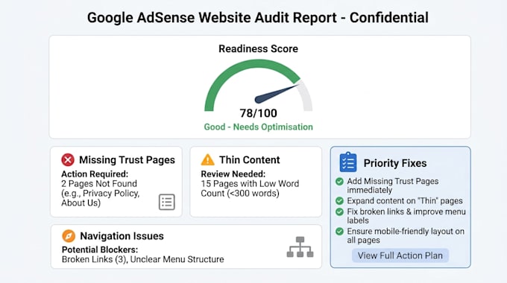Viewport: 507px width, 283px height.
Task: Click the Expand content on Thin pages item
Action: (x=405, y=201)
